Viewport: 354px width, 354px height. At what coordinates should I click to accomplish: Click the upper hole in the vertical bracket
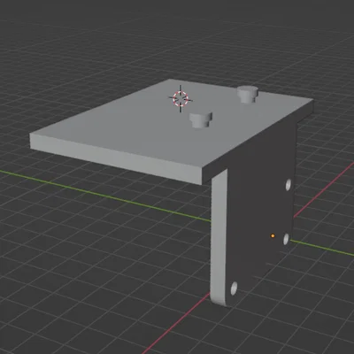pos(289,184)
